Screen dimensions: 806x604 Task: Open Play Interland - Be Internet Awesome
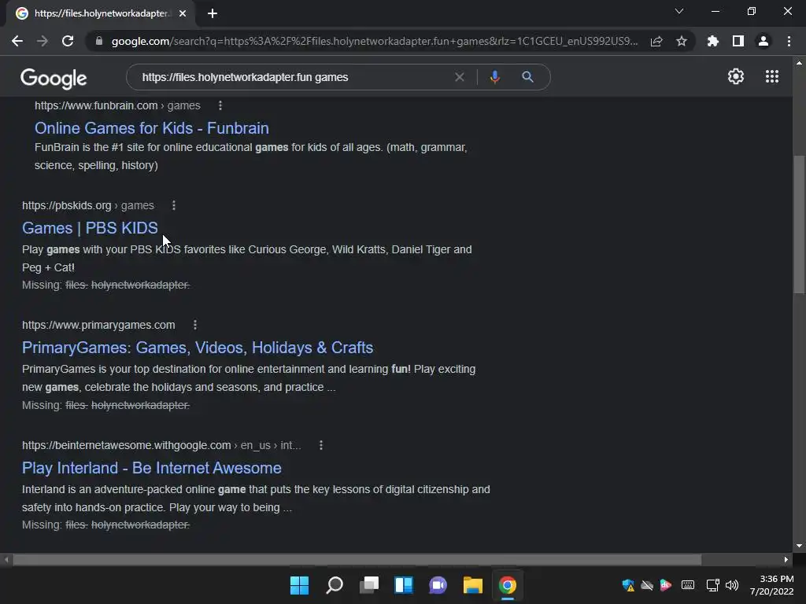point(152,468)
